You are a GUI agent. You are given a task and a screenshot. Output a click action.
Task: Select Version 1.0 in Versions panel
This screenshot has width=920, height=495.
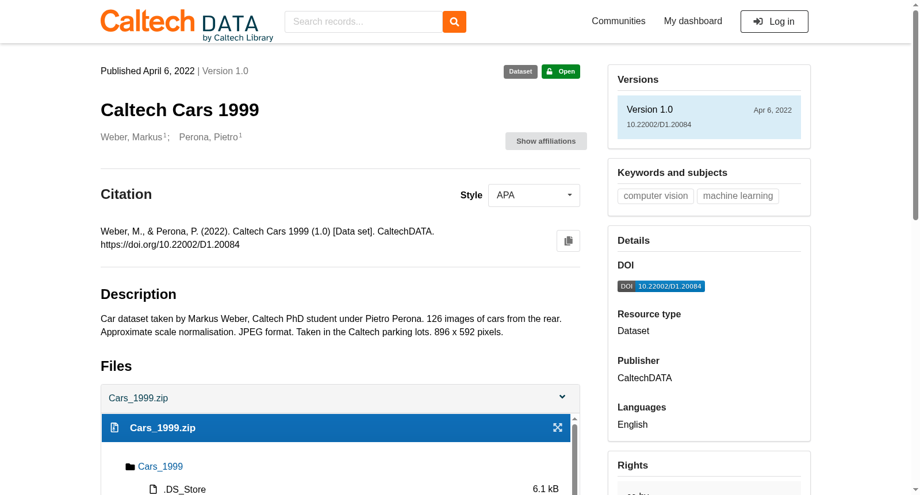click(x=709, y=117)
